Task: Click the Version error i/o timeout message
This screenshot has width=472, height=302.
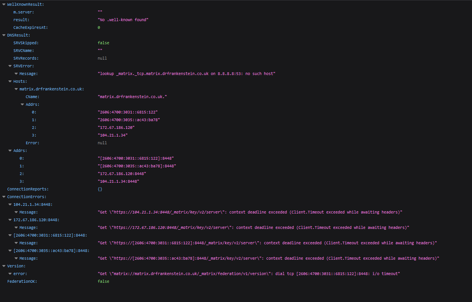Action: click(249, 274)
